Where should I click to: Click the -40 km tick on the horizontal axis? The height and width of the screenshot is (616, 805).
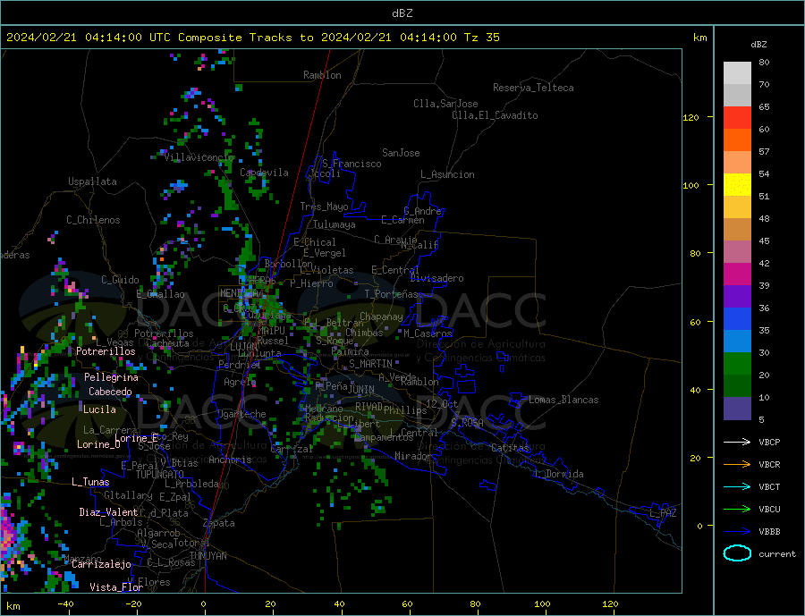[x=65, y=604]
